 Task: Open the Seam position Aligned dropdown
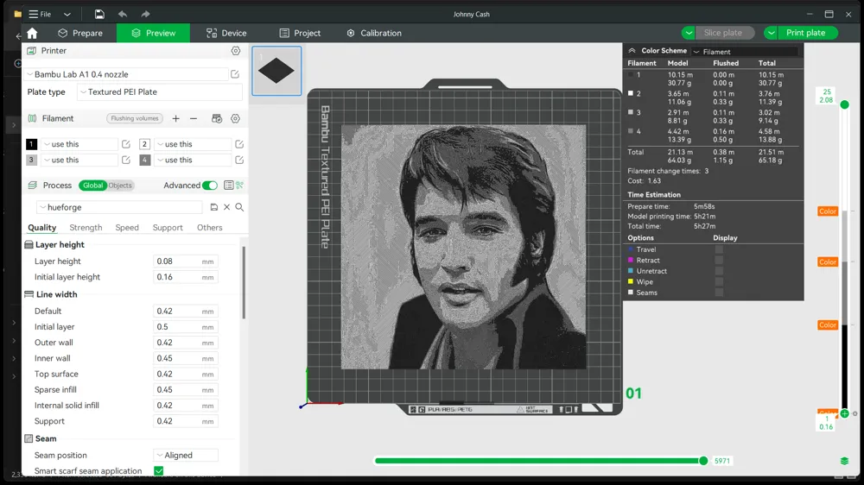coord(186,456)
